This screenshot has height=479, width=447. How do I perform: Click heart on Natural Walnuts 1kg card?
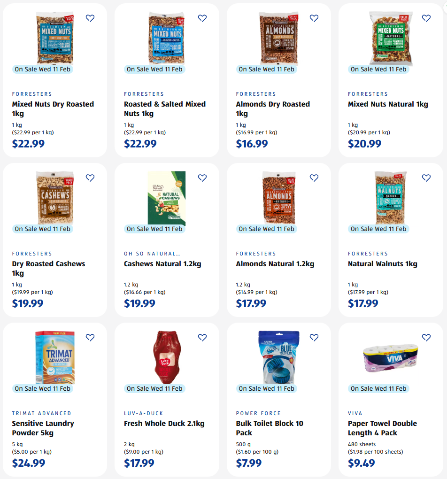(426, 178)
